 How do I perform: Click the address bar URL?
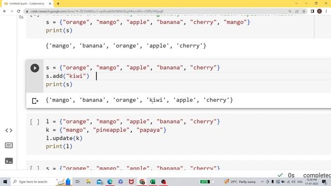97,11
